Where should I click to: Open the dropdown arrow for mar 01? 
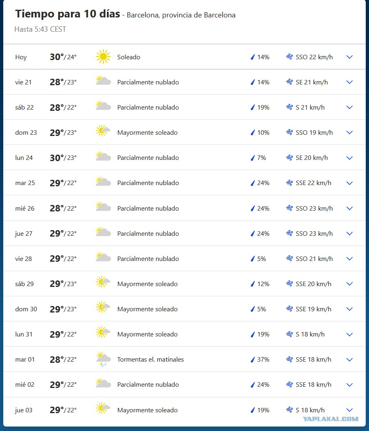[x=349, y=360]
